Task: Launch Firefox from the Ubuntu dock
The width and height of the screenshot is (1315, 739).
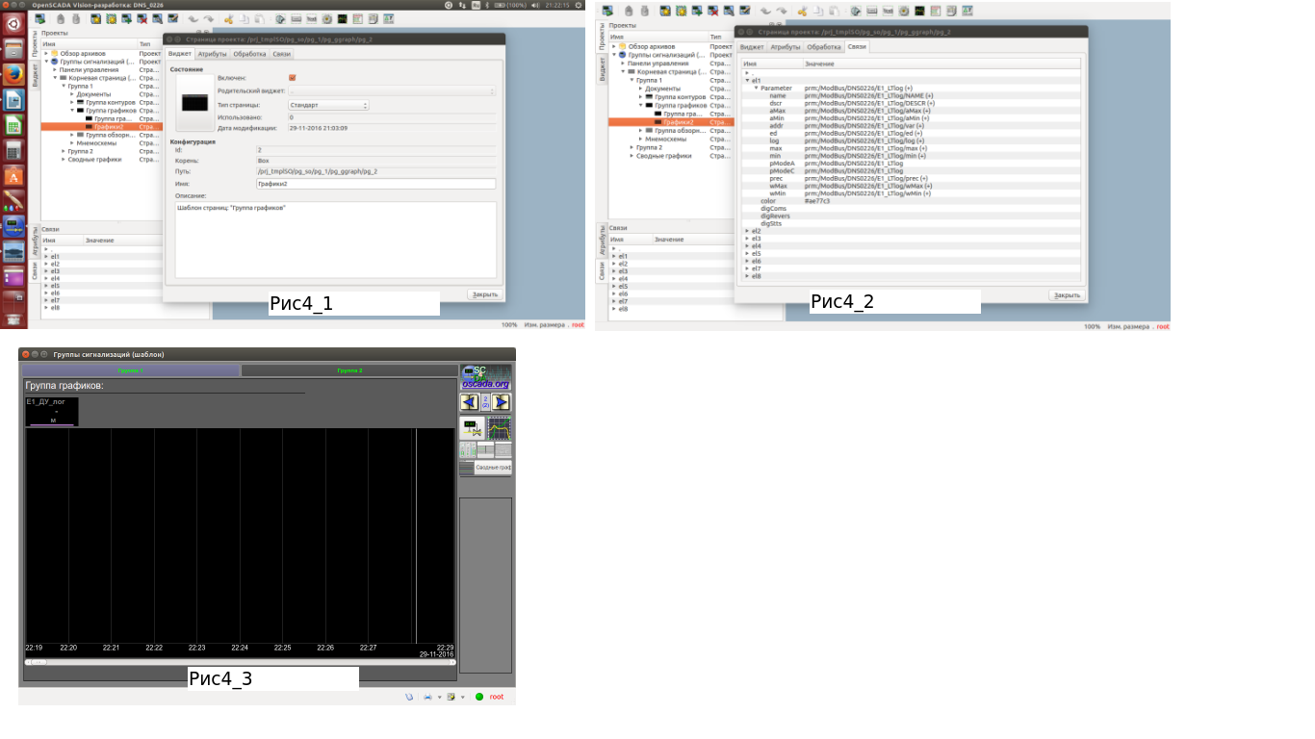Action: [x=13, y=74]
